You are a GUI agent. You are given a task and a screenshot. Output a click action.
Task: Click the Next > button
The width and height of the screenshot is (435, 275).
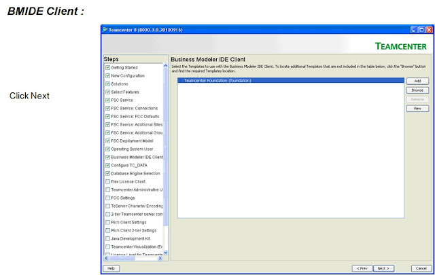point(383,268)
